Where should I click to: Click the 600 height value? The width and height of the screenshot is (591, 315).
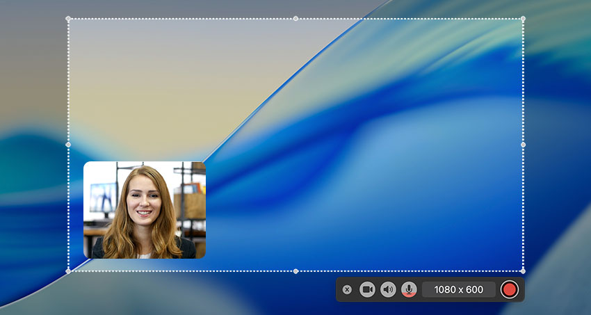475,289
